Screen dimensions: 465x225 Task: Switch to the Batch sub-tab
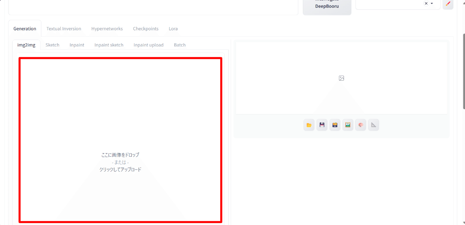(x=180, y=45)
